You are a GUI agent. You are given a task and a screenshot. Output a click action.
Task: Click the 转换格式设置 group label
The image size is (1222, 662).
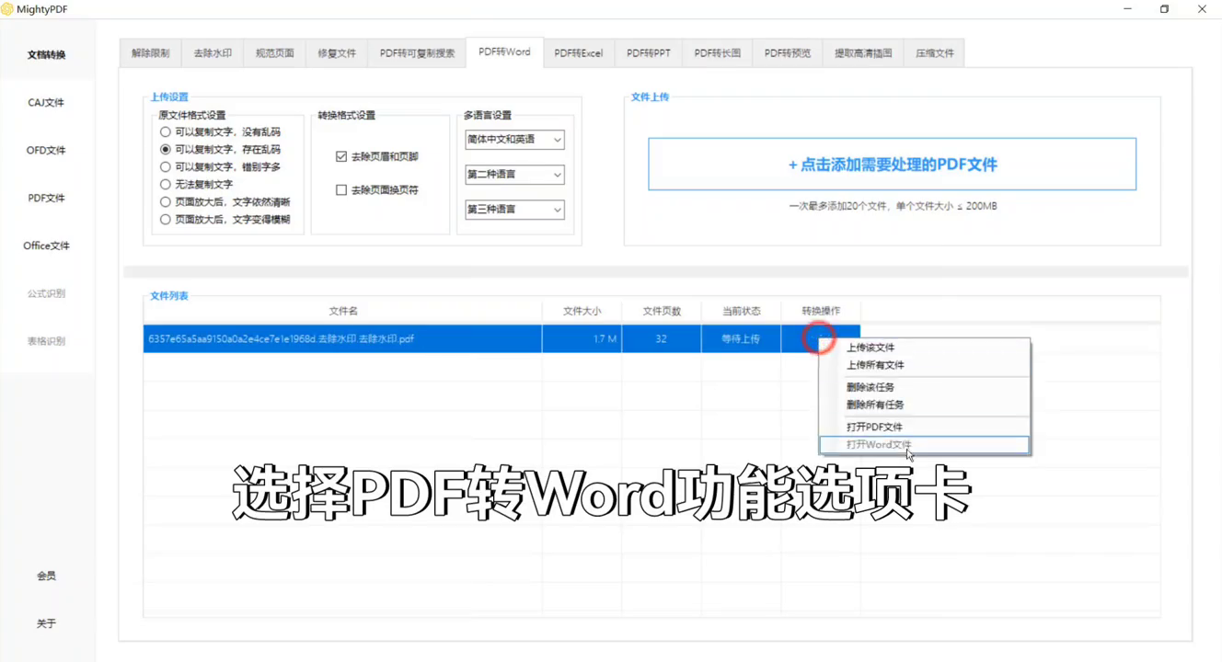(346, 116)
